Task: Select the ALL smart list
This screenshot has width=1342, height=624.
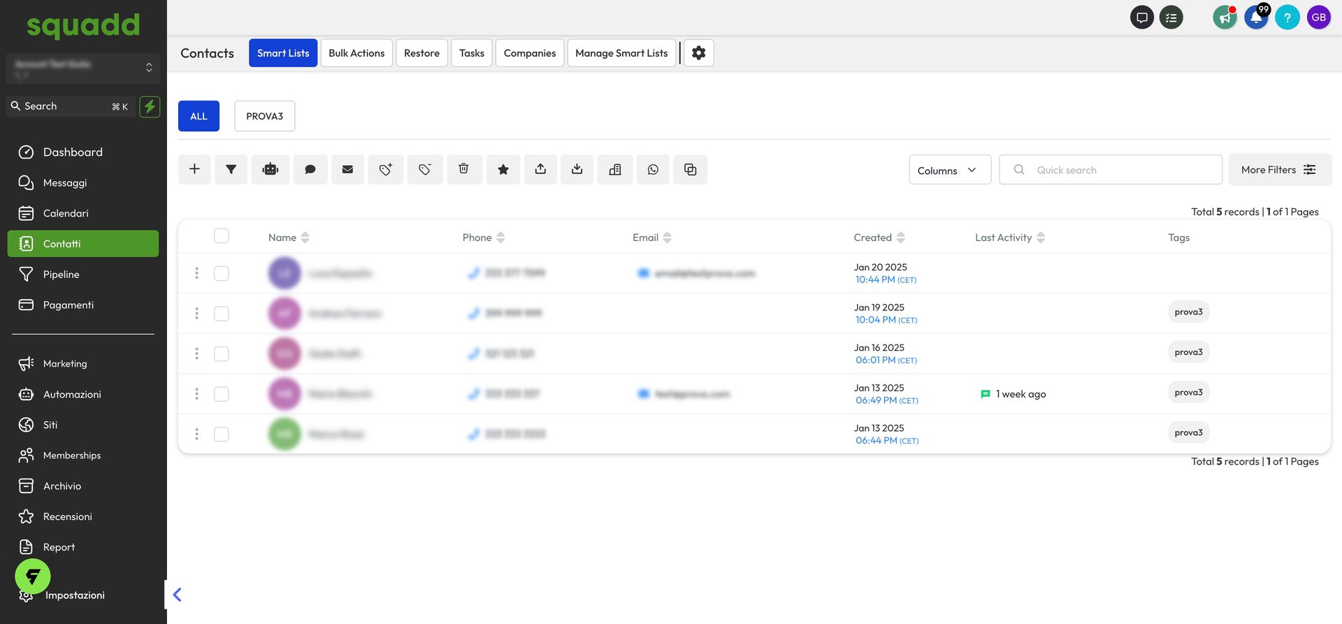Action: coord(199,116)
